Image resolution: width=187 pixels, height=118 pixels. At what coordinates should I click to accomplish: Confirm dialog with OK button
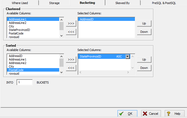click(127, 114)
